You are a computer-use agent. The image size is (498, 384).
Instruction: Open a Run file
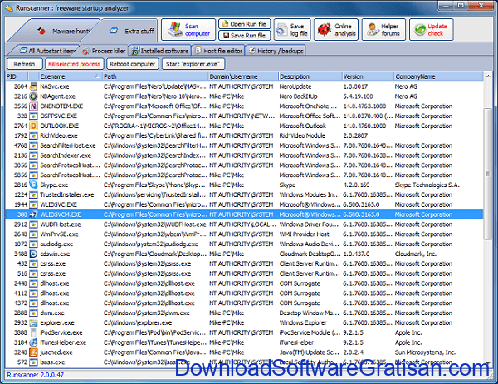(244, 24)
